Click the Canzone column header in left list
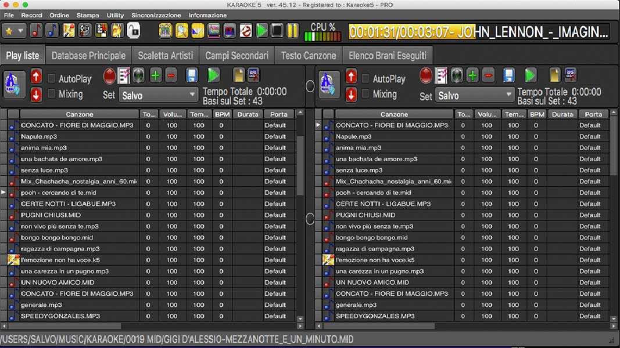The height and width of the screenshot is (348, 620). point(80,114)
